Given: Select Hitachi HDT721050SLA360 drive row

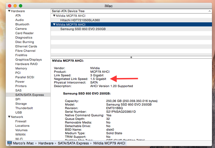Looking at the screenshot, I should click(131, 20).
